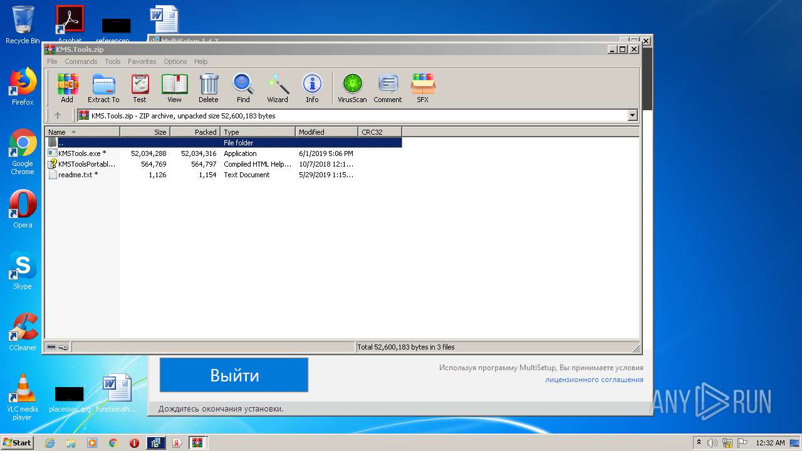802x451 pixels.
Task: Sort files by Modified column
Action: click(326, 132)
